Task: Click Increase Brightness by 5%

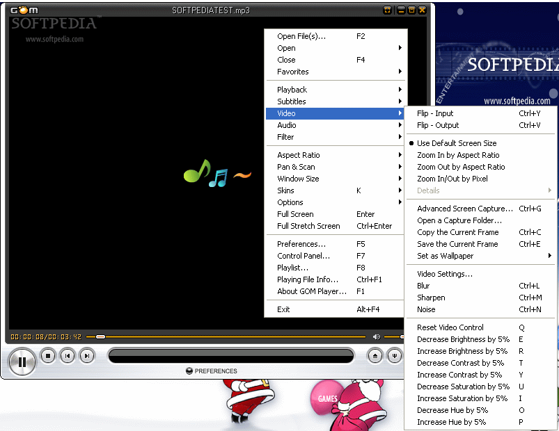Action: click(480, 351)
